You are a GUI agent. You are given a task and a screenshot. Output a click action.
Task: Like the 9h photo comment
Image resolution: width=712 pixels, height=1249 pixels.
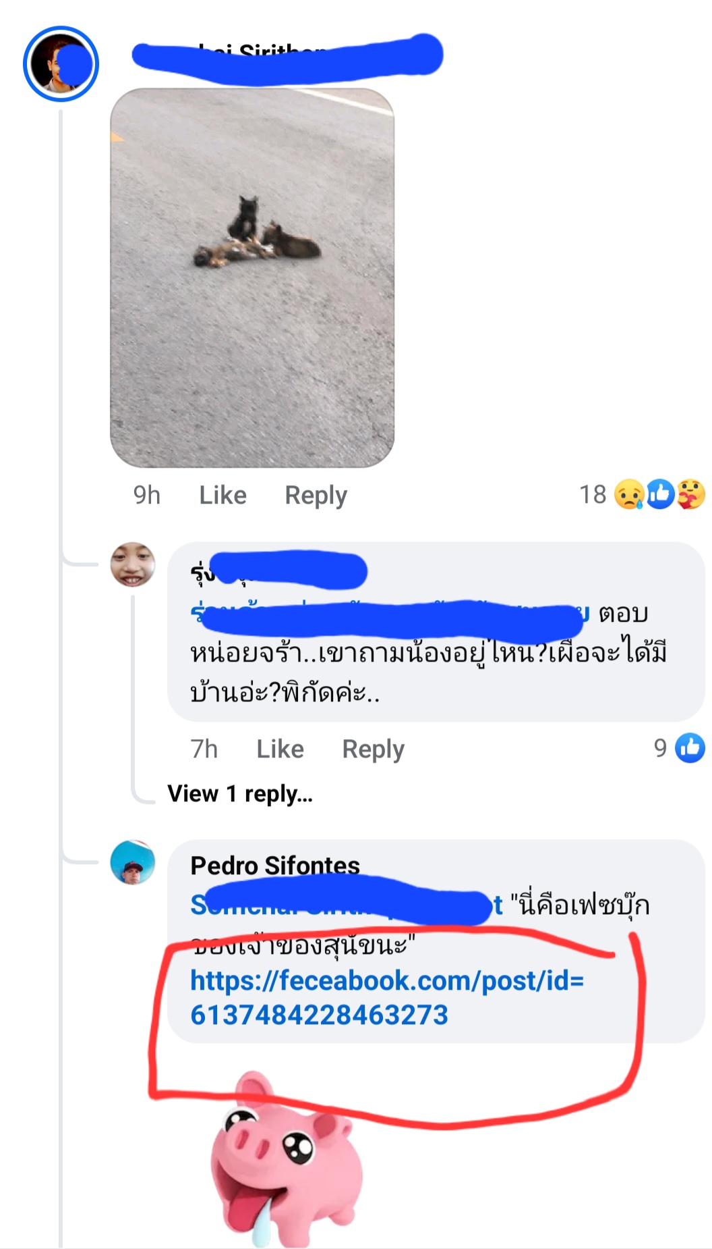(222, 495)
